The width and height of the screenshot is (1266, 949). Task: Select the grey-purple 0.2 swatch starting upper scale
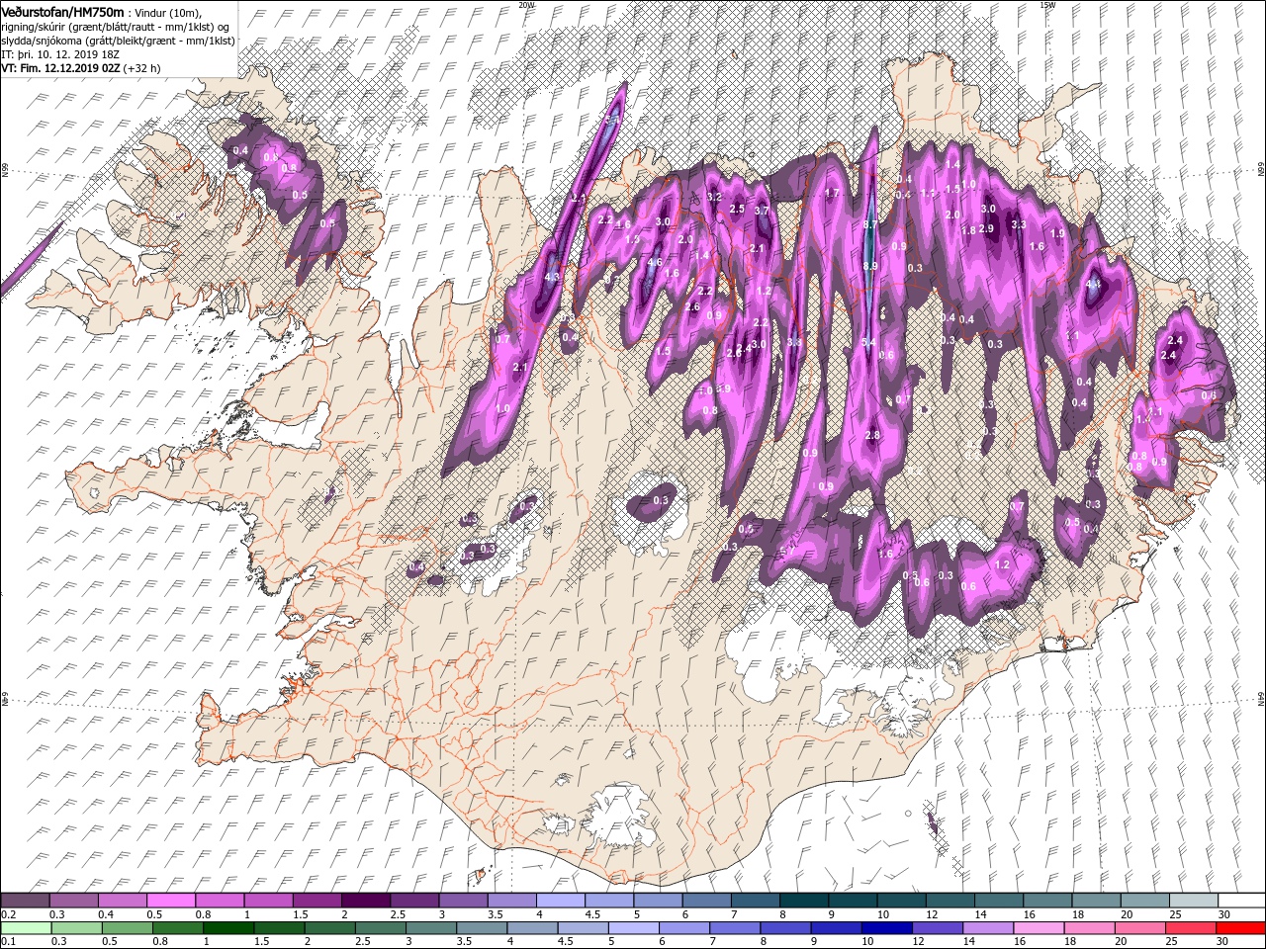point(25,901)
